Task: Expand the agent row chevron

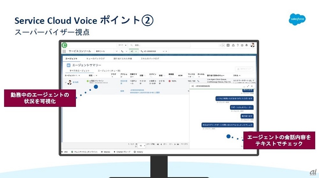Action: pos(65,82)
